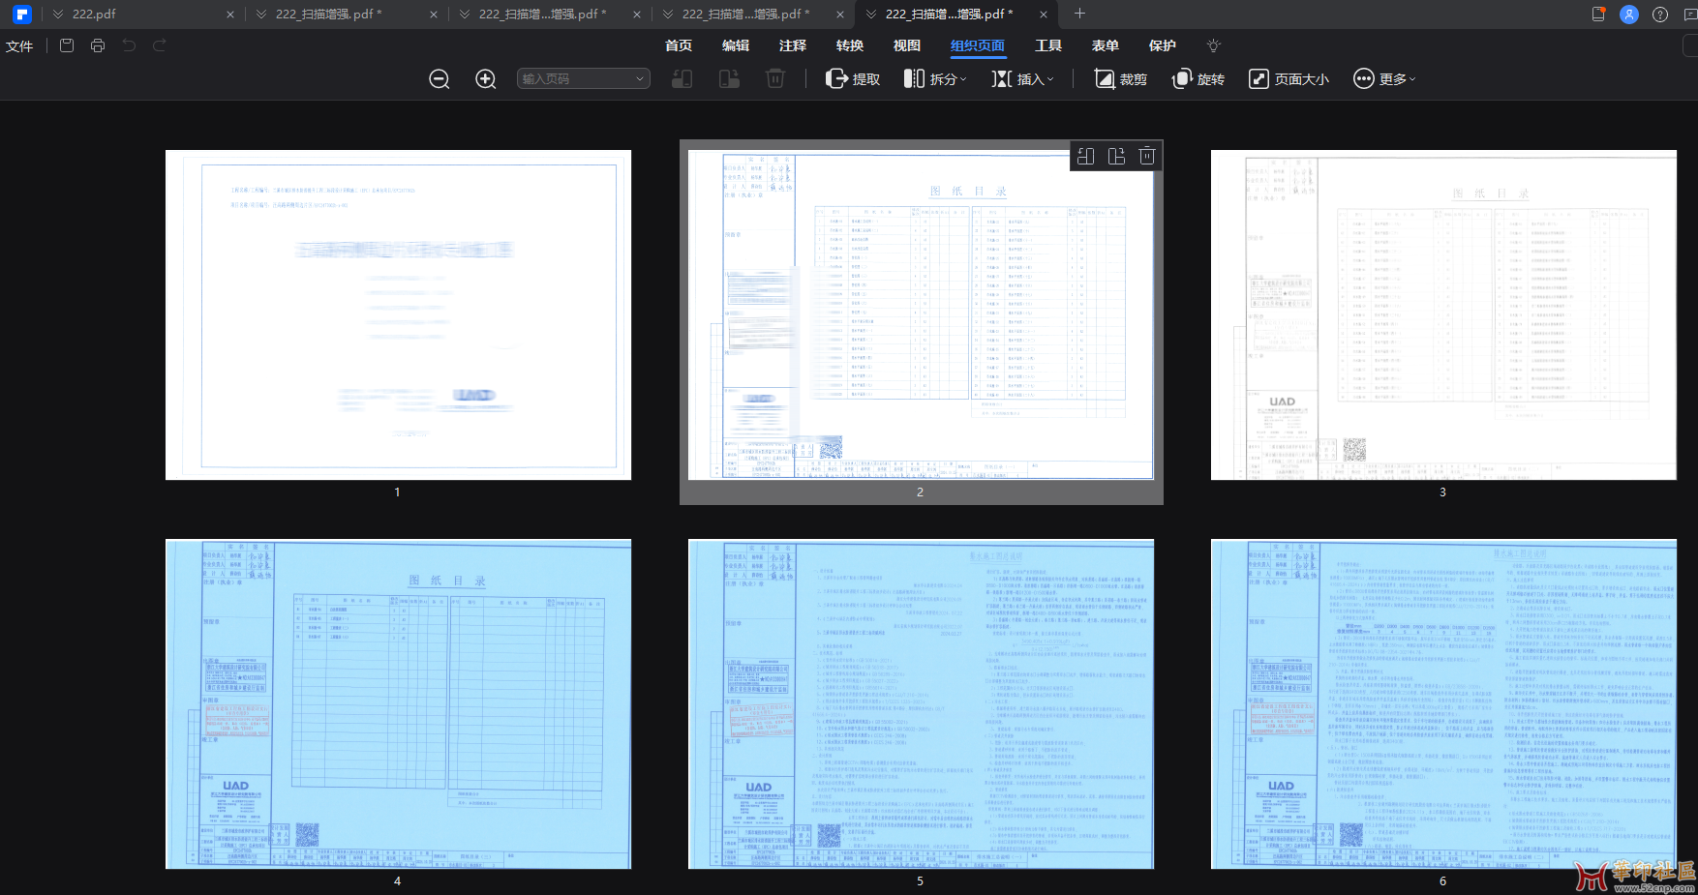
Task: Open the 222.pdf document tab
Action: point(95,15)
